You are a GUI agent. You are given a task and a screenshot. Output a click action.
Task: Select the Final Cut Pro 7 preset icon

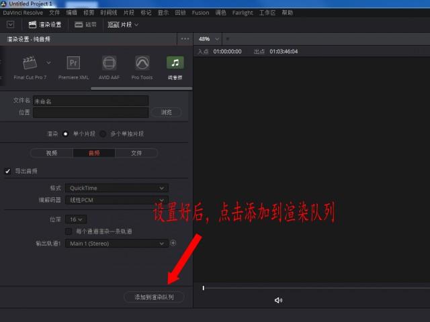30,62
